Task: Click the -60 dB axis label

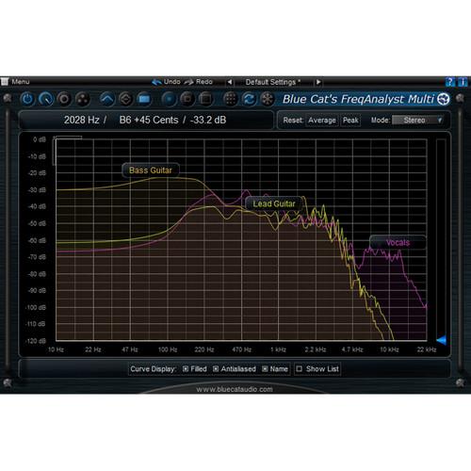Action: (38, 240)
